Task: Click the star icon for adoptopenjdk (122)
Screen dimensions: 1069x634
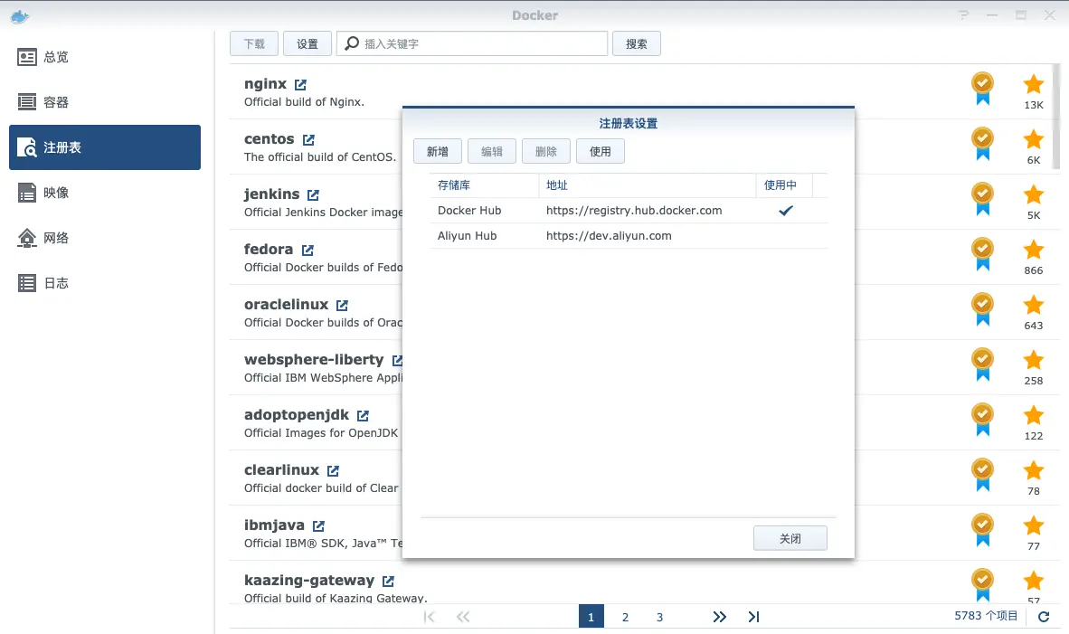Action: point(1034,416)
